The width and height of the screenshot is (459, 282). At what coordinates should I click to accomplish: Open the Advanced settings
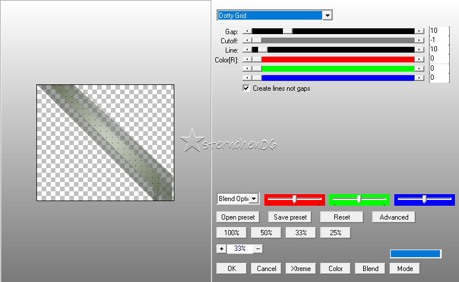[x=394, y=217]
